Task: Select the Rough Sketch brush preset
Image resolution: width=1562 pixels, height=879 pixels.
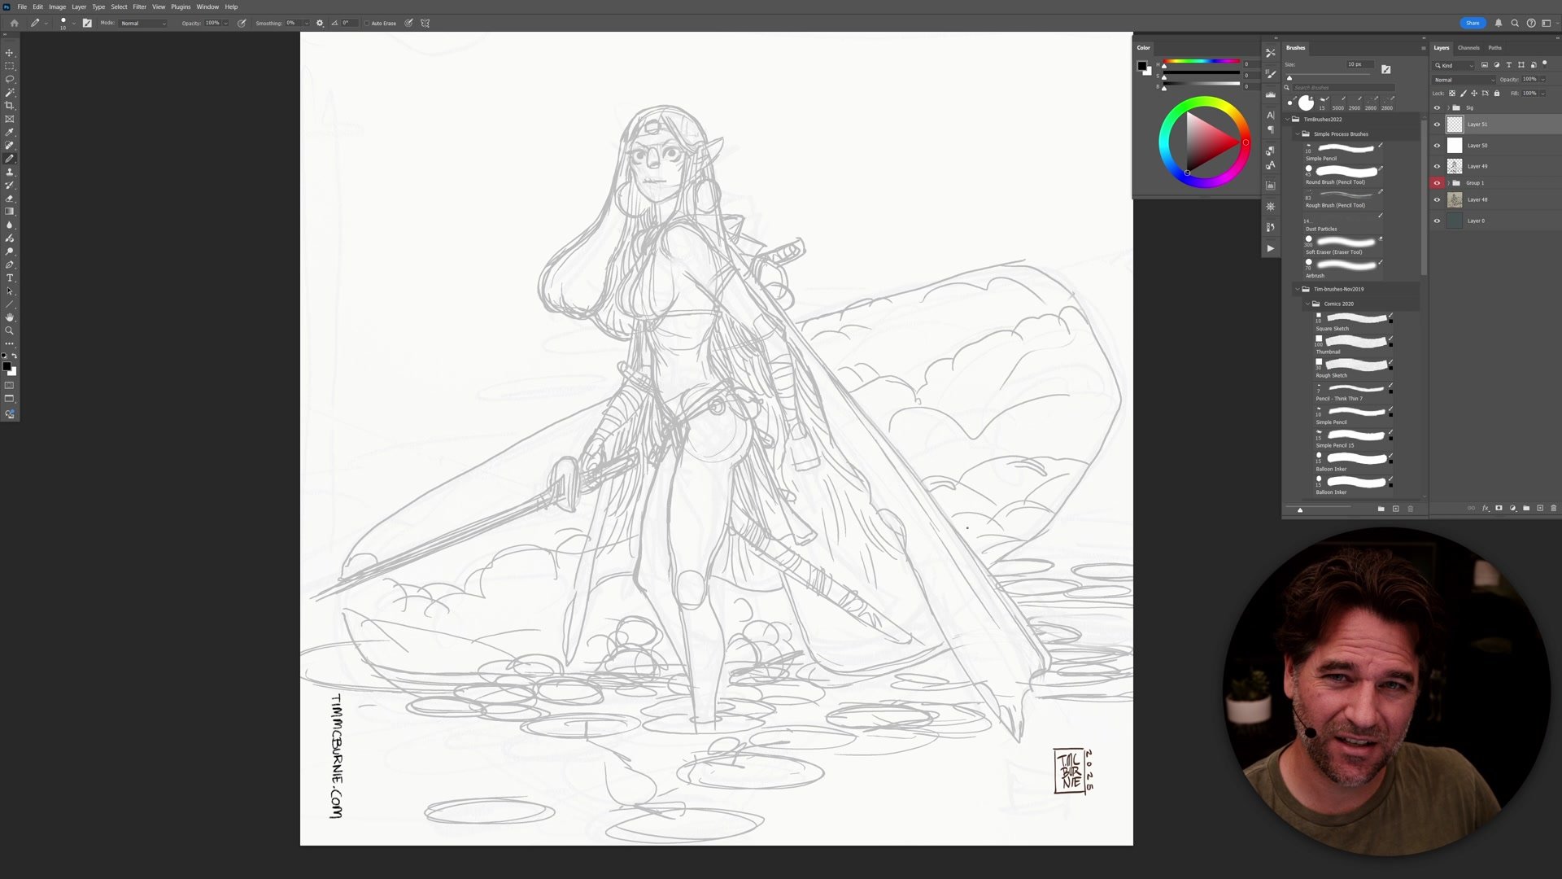Action: (1355, 365)
